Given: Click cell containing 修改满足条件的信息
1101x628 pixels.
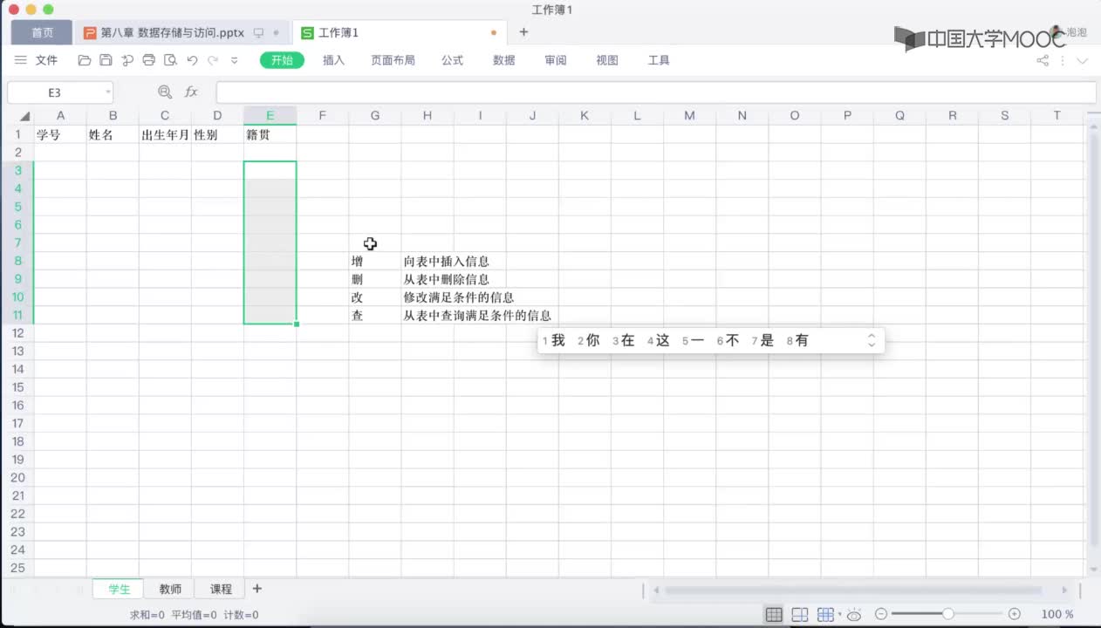Looking at the screenshot, I should [458, 297].
